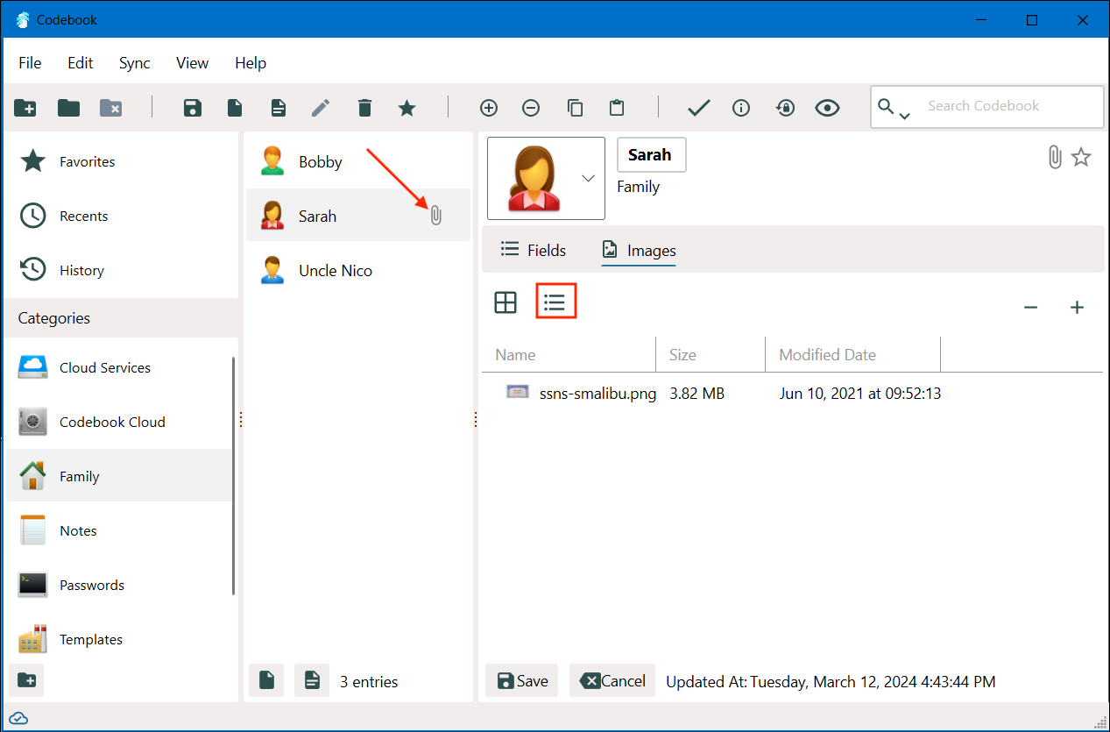Open the Help menu
The width and height of the screenshot is (1110, 732).
tap(251, 63)
